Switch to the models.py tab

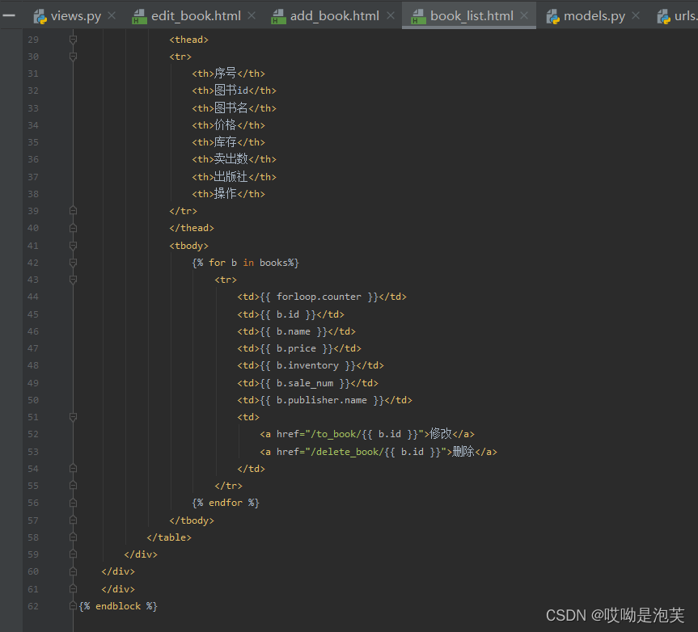point(594,16)
